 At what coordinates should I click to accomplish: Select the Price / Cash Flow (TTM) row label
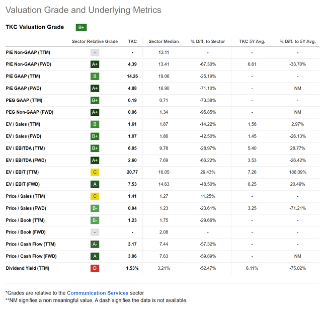click(31, 244)
